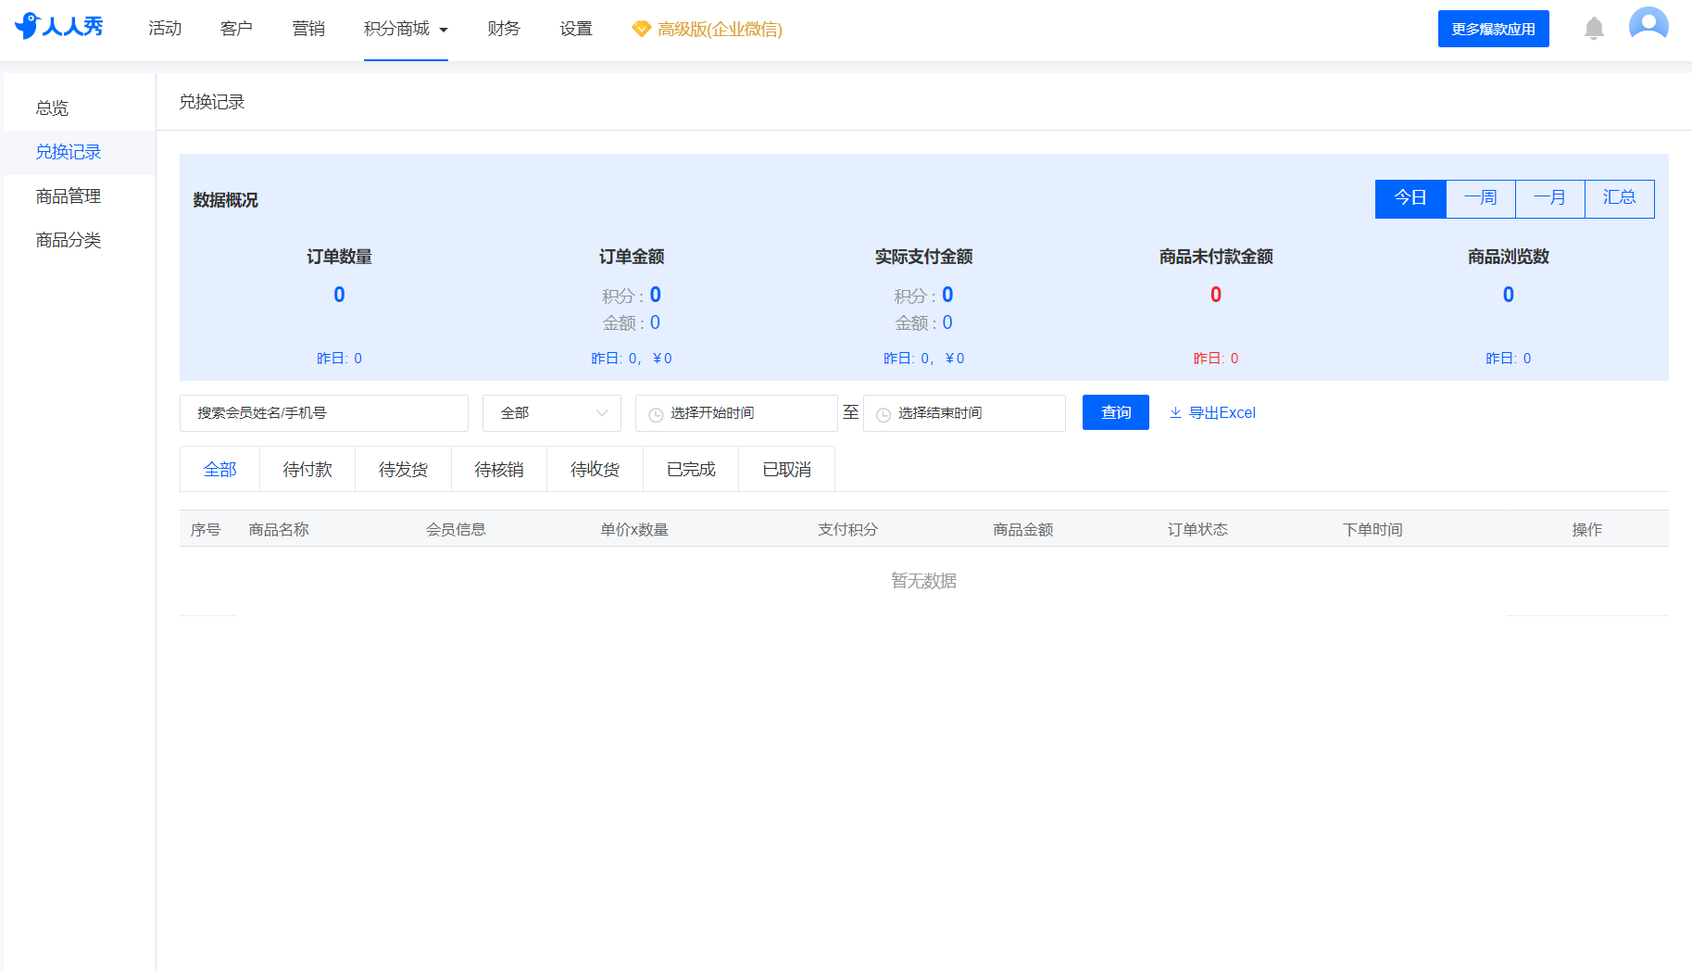This screenshot has height=971, width=1692.
Task: Switch to 待付款 tab
Action: coord(307,470)
